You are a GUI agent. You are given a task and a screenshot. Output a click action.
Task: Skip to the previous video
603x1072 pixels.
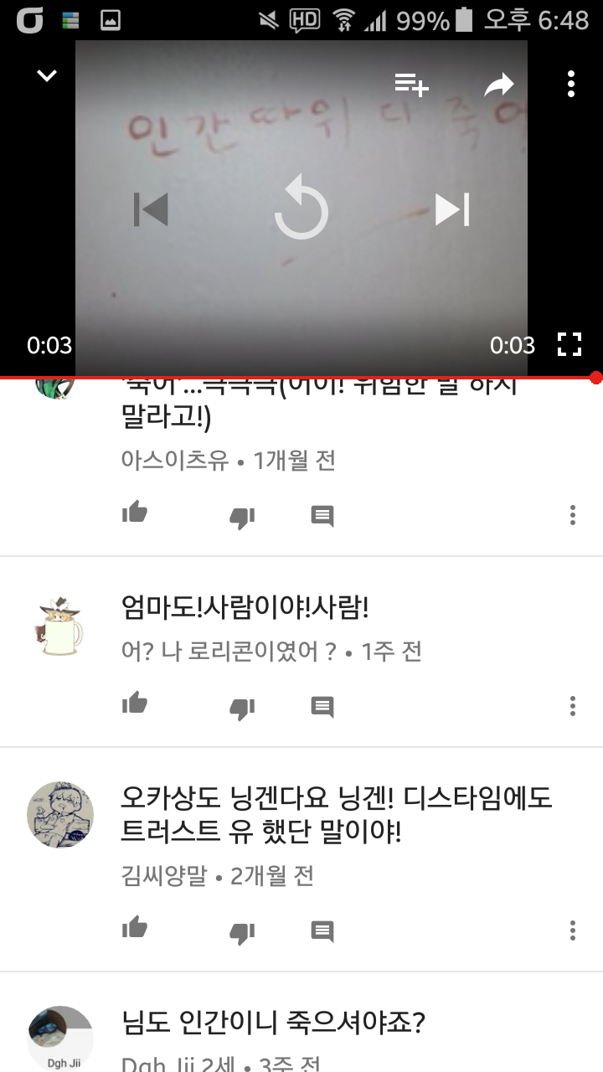point(151,209)
